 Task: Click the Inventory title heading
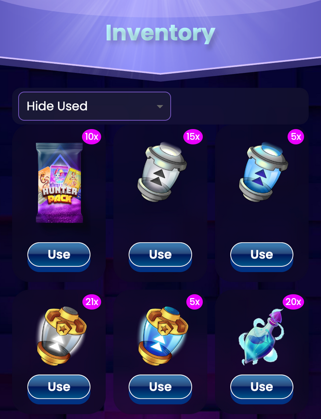160,33
